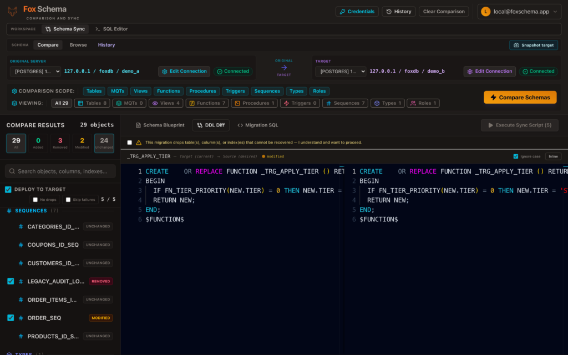
Task: Toggle Roles in comparison scope
Action: 319,92
